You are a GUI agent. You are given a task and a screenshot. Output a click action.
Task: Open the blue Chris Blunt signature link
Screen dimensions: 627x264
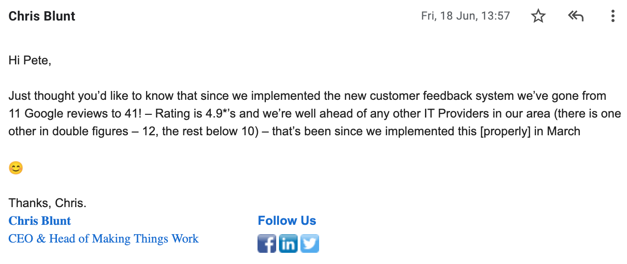(40, 221)
